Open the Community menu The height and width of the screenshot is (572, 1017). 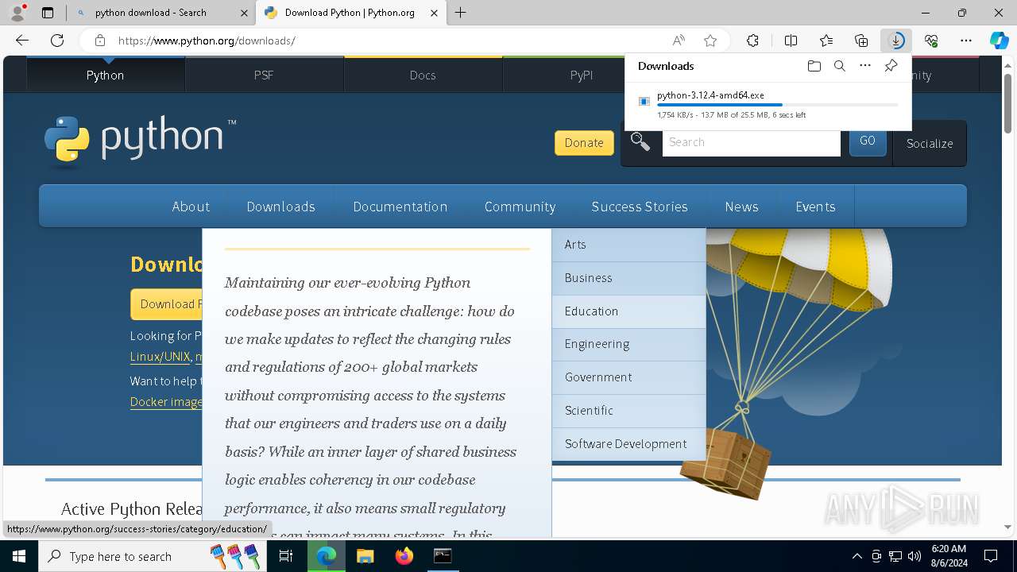tap(520, 207)
